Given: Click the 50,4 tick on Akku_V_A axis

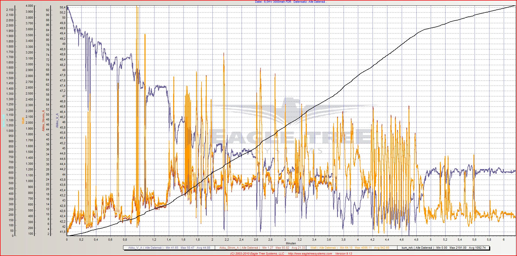Looking at the screenshot, I should (62, 7).
